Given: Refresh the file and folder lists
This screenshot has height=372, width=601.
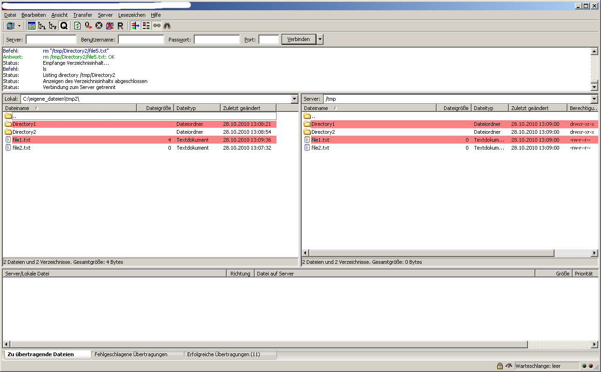Looking at the screenshot, I should [77, 26].
